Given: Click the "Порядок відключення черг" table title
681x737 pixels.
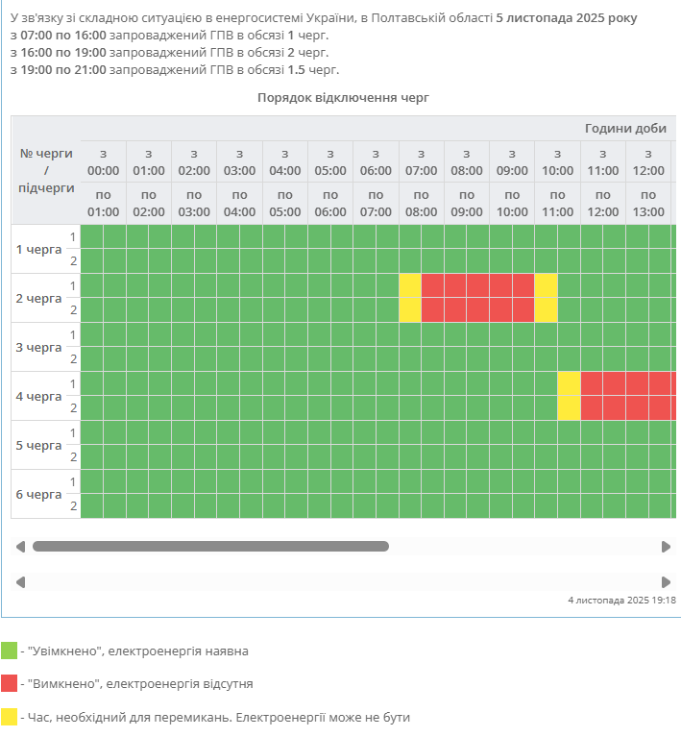Looking at the screenshot, I should pos(343,98).
